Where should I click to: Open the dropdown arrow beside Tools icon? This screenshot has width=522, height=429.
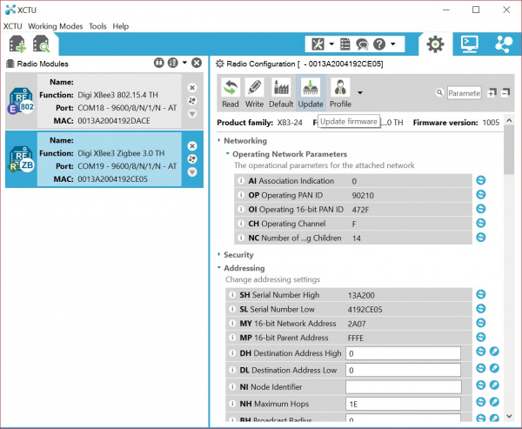tap(331, 44)
